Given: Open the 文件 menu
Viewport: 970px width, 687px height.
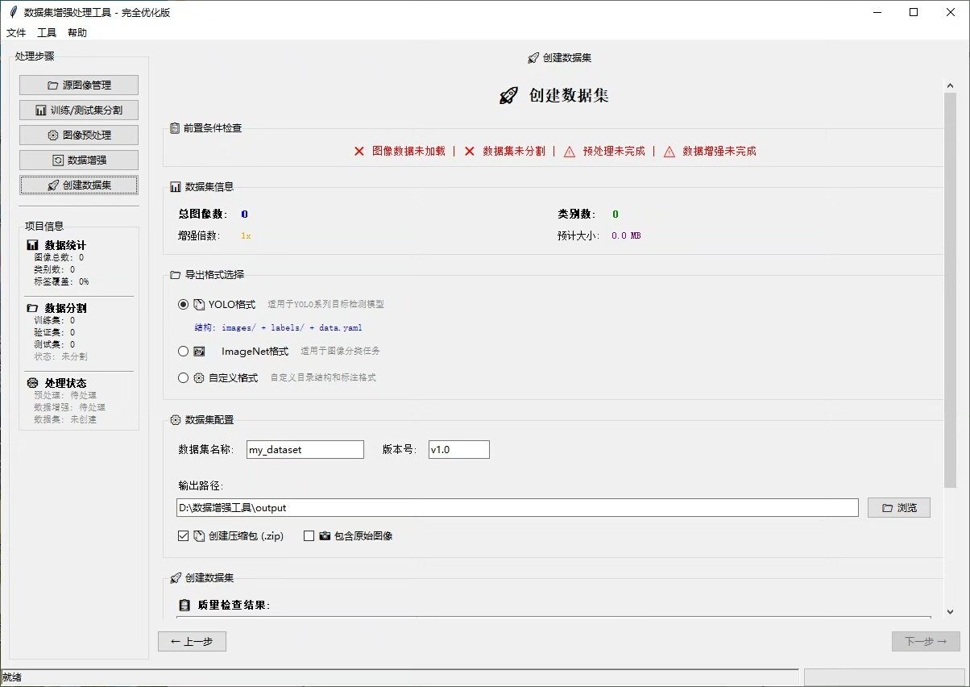Looking at the screenshot, I should pyautogui.click(x=16, y=33).
